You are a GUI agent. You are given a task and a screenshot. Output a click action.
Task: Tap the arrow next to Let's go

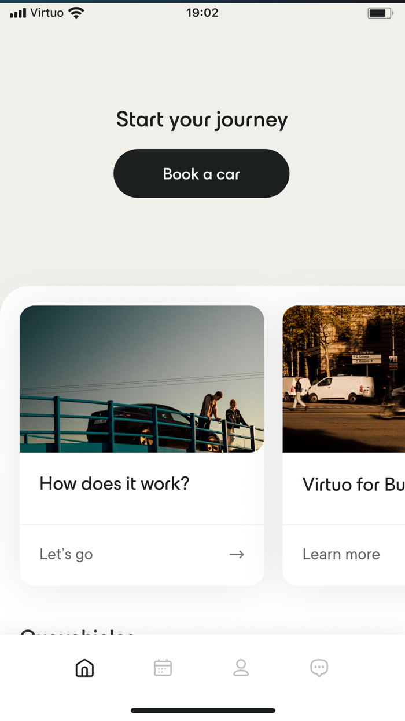click(x=237, y=554)
